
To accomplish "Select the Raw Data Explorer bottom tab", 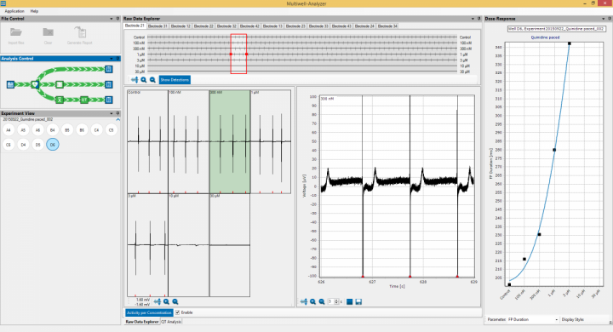I will [x=142, y=322].
